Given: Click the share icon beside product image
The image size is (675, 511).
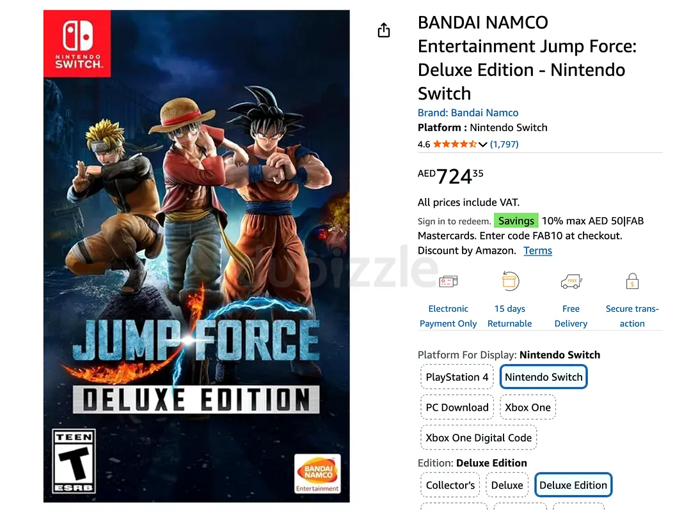Looking at the screenshot, I should (x=384, y=30).
